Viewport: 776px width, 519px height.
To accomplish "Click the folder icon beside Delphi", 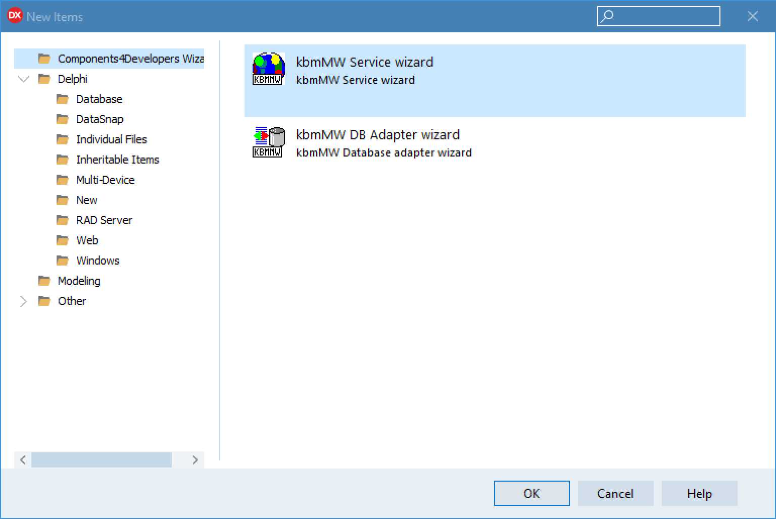I will pos(44,79).
